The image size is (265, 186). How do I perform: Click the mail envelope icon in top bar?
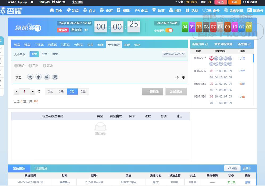coord(32,2)
